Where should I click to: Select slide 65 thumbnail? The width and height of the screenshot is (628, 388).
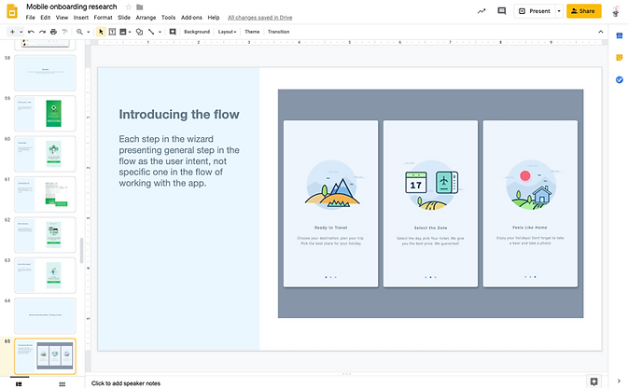click(x=45, y=356)
